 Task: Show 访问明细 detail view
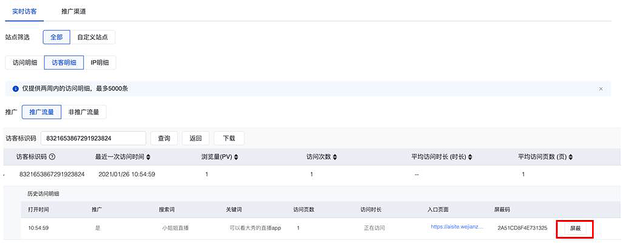pos(25,62)
